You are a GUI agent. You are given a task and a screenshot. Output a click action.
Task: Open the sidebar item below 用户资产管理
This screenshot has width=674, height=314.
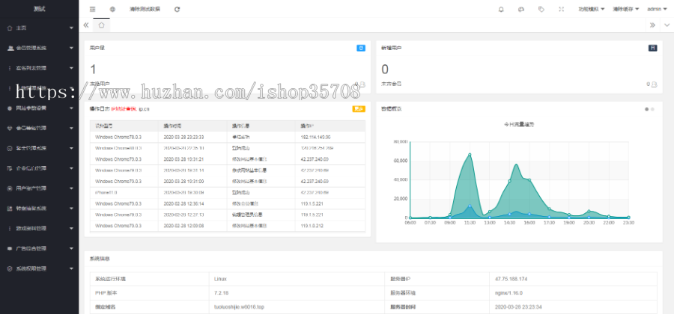pyautogui.click(x=39, y=209)
